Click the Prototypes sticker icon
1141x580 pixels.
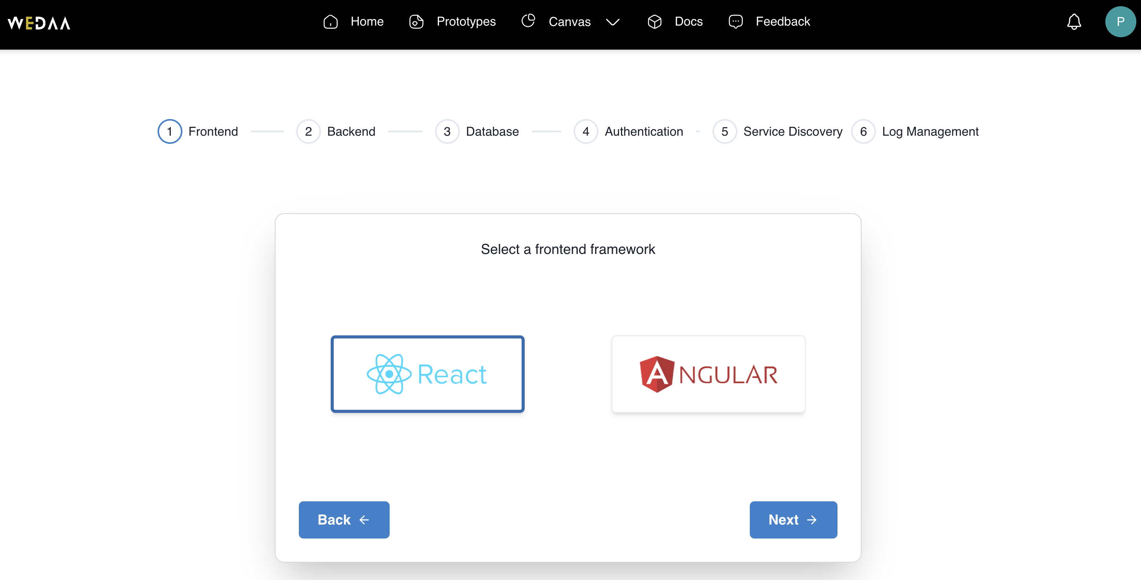pyautogui.click(x=416, y=22)
